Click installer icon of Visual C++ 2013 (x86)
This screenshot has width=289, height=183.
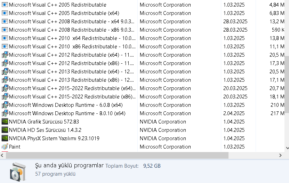coord(5,80)
